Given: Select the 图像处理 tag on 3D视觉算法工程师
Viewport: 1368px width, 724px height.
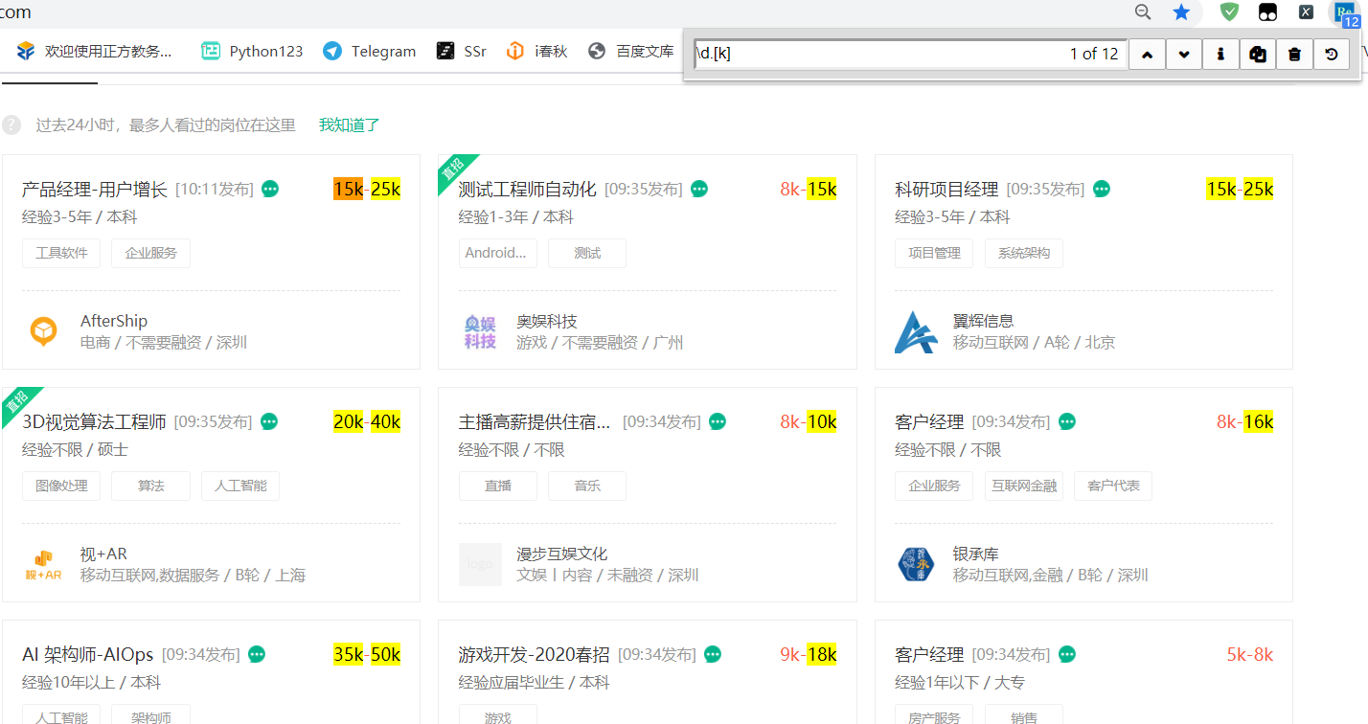Looking at the screenshot, I should 61,486.
